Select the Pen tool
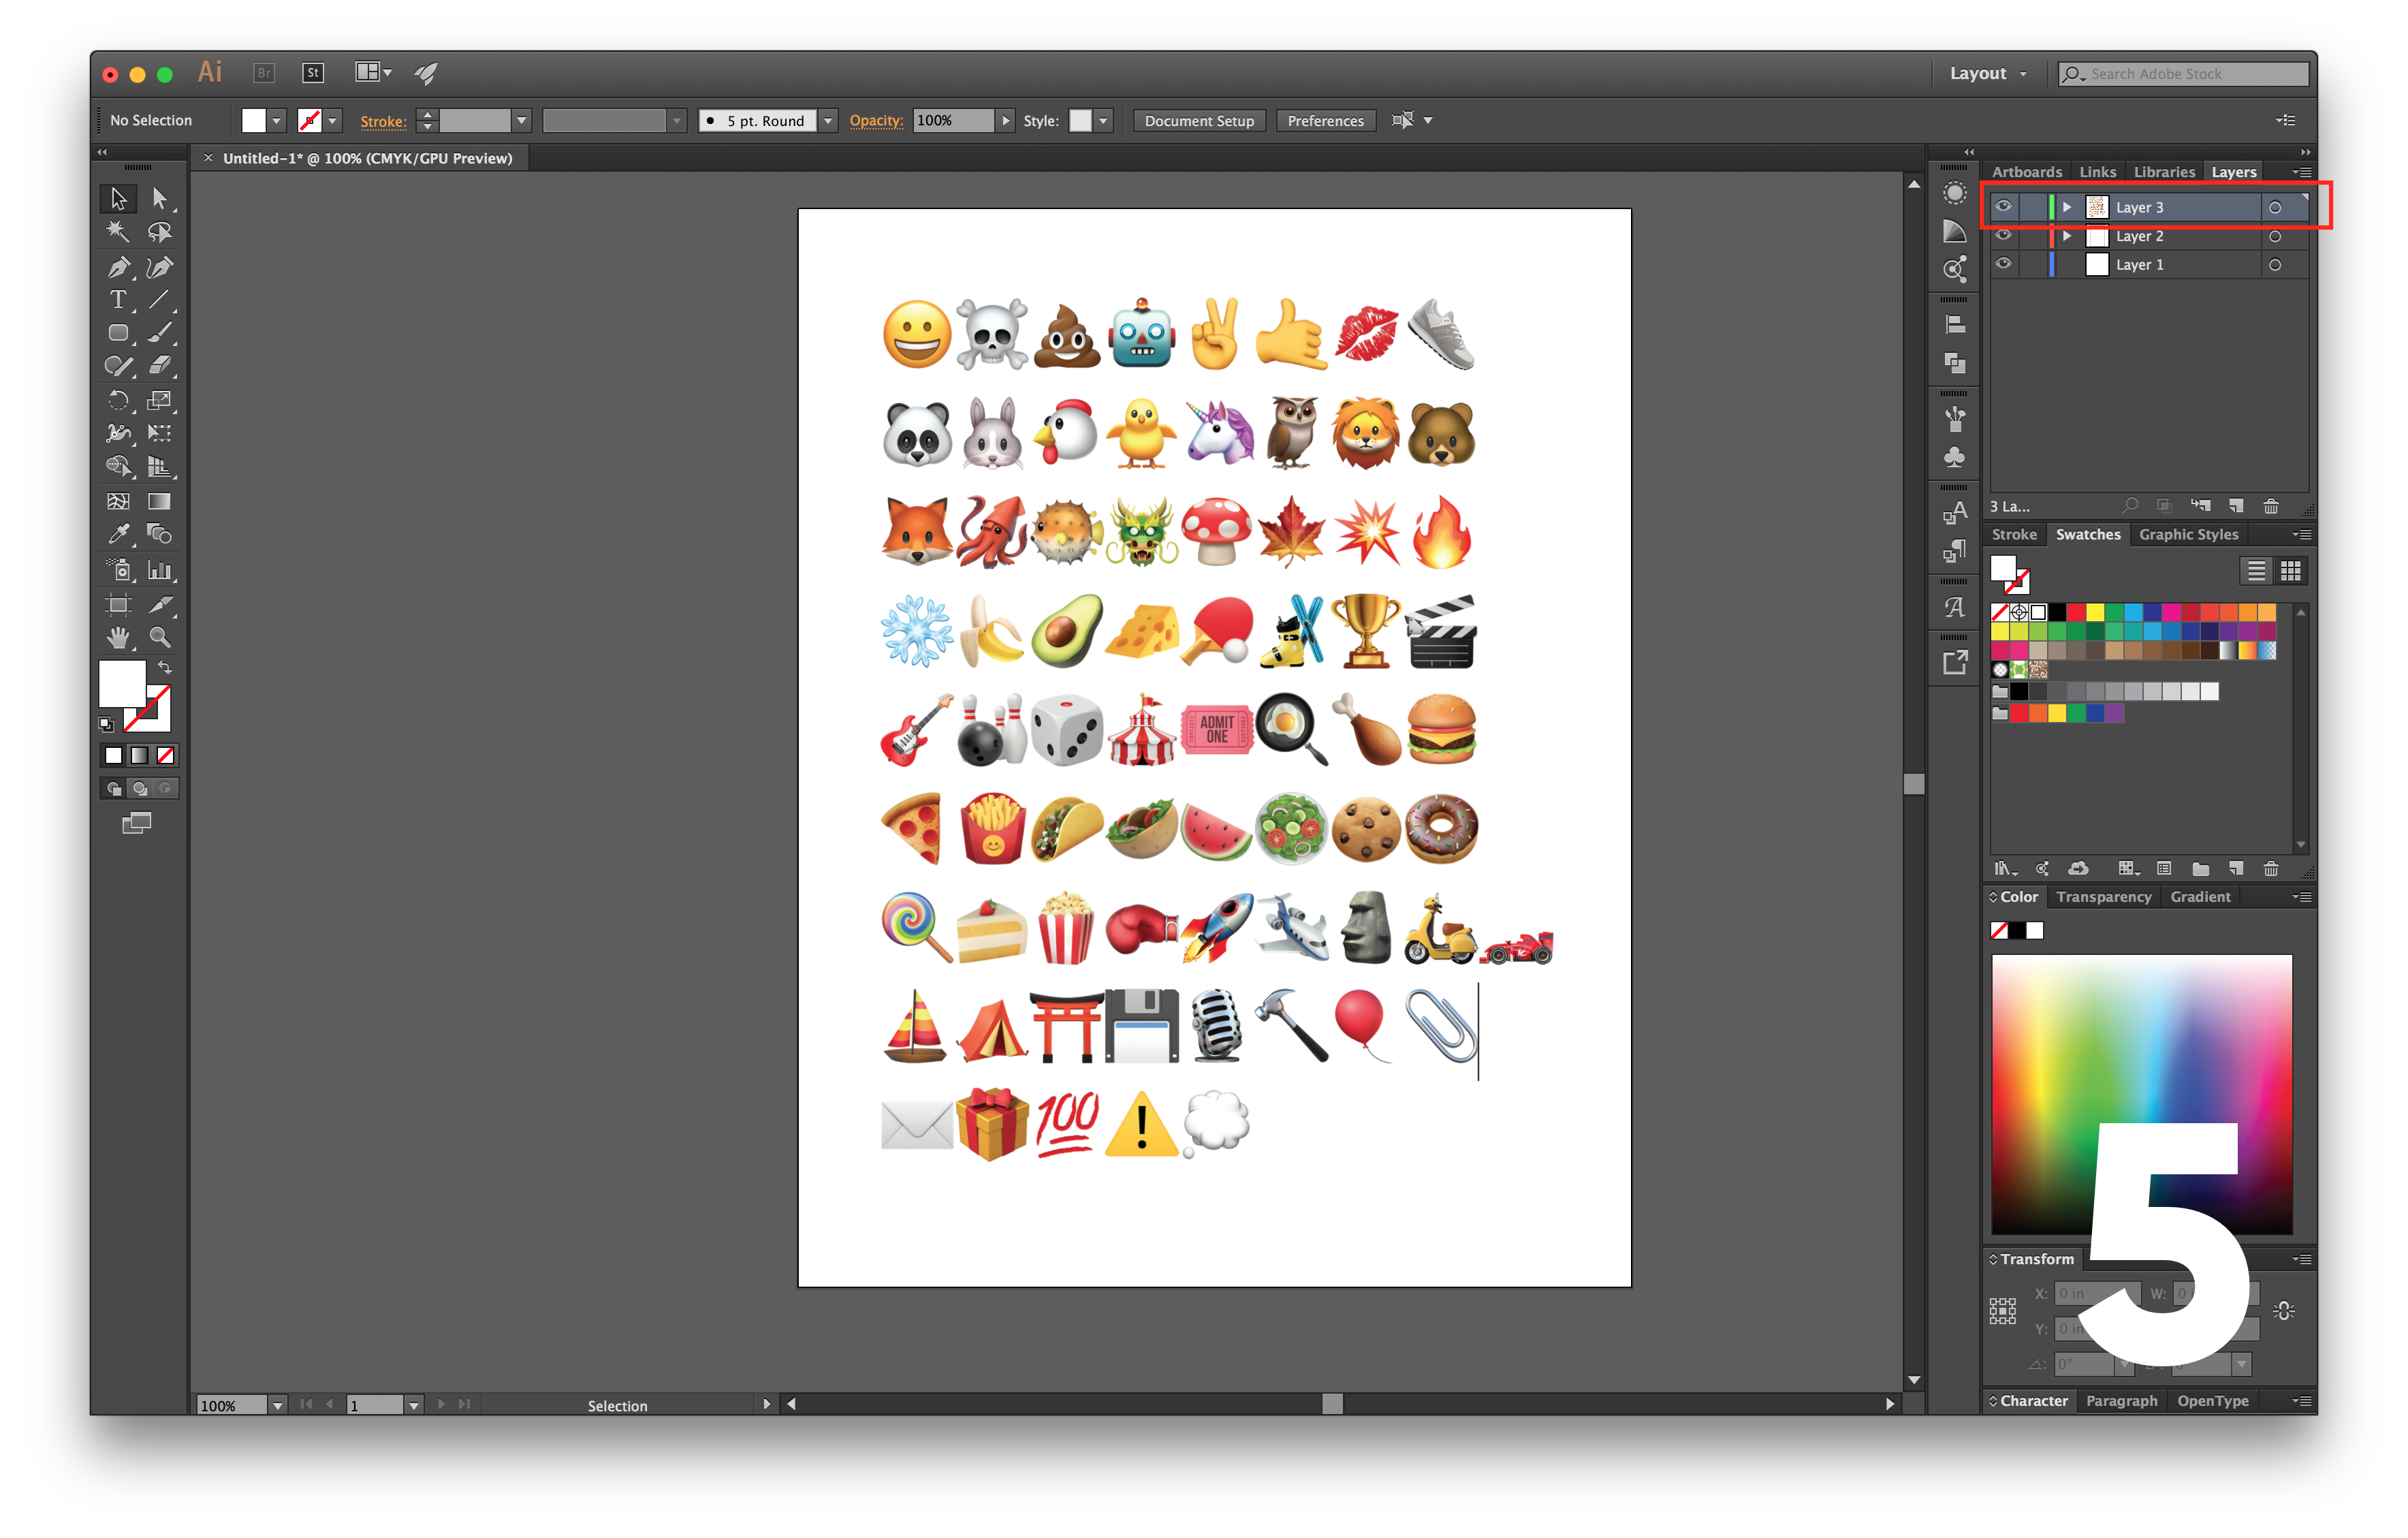 (118, 267)
